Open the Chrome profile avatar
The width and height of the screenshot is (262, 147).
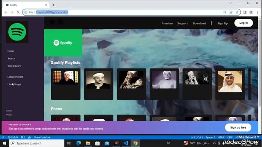point(251,12)
